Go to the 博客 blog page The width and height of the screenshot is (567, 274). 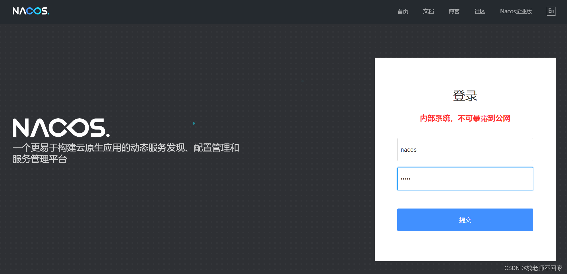454,11
